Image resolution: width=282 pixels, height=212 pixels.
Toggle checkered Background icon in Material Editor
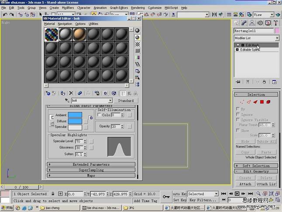138,44
